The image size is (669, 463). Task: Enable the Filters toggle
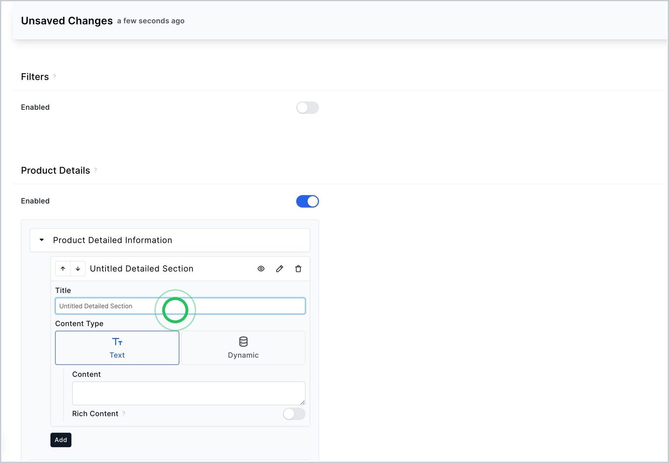coord(307,108)
